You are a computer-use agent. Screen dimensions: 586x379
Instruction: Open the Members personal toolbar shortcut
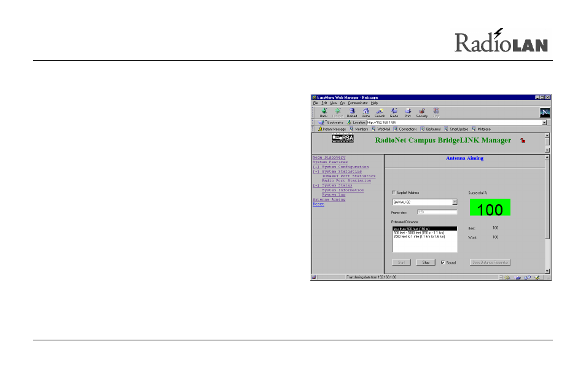coord(358,129)
